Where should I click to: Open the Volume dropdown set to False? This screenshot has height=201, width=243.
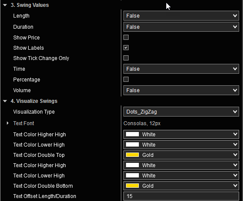[x=181, y=90]
